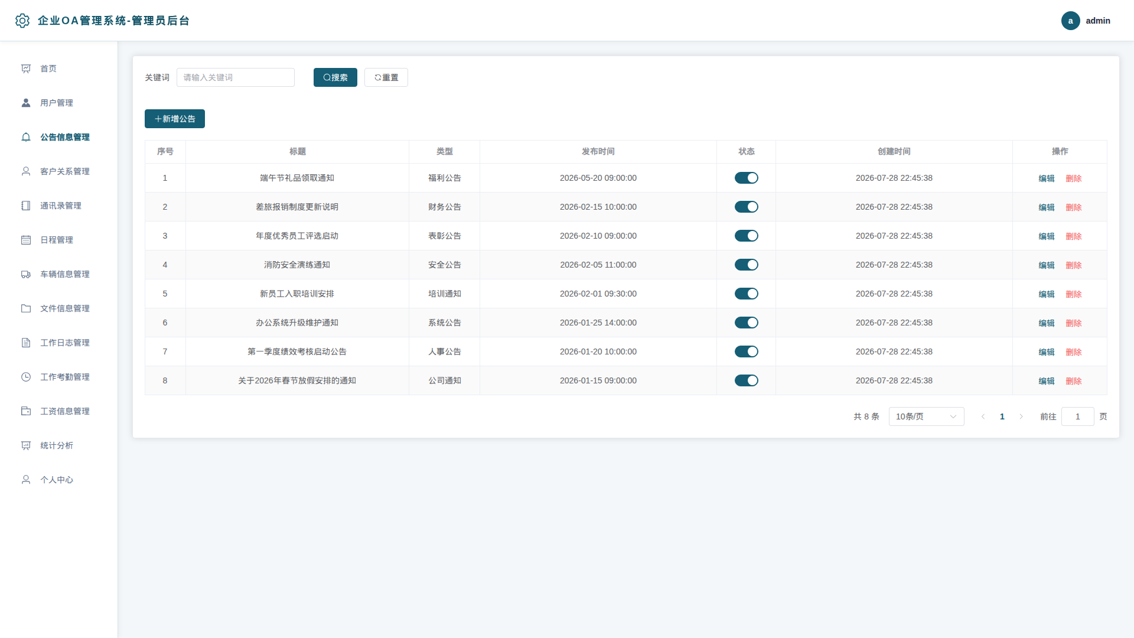The height and width of the screenshot is (638, 1134).
Task: Click the 重置 button
Action: point(386,77)
